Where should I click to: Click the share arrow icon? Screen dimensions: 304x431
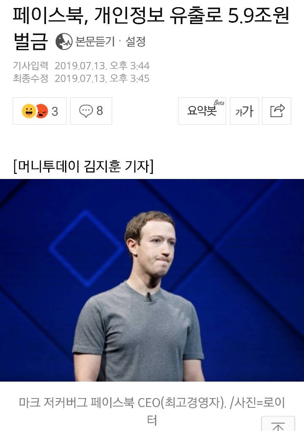click(277, 111)
